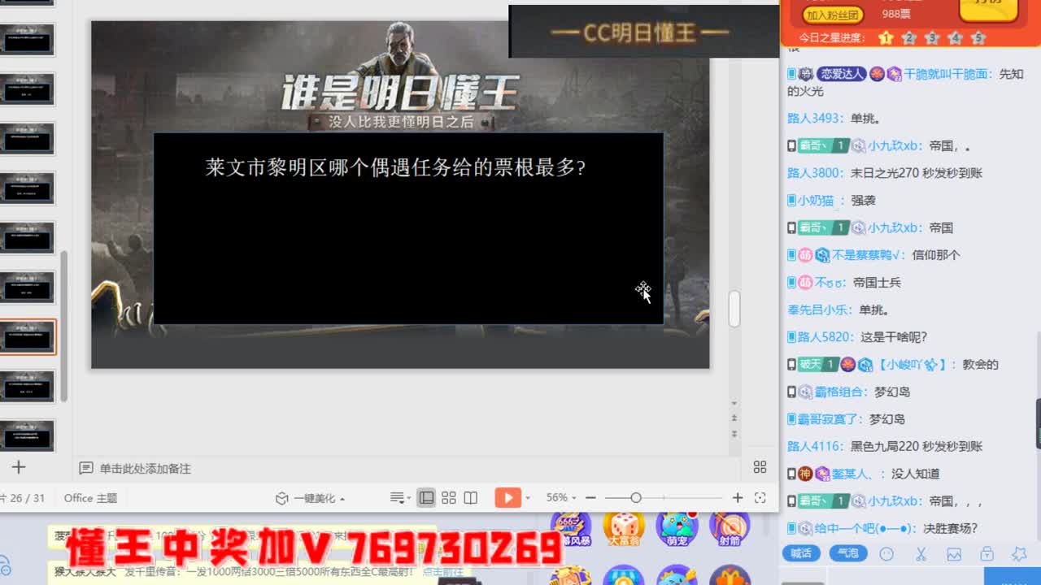Click slide counter 26 / 31

pos(27,498)
